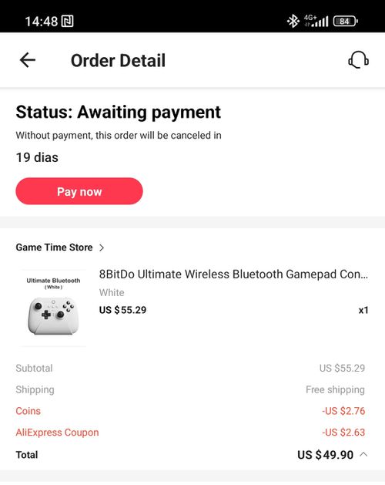385x485 pixels.
Task: Collapse the Total price breakdown caret
Action: click(363, 454)
